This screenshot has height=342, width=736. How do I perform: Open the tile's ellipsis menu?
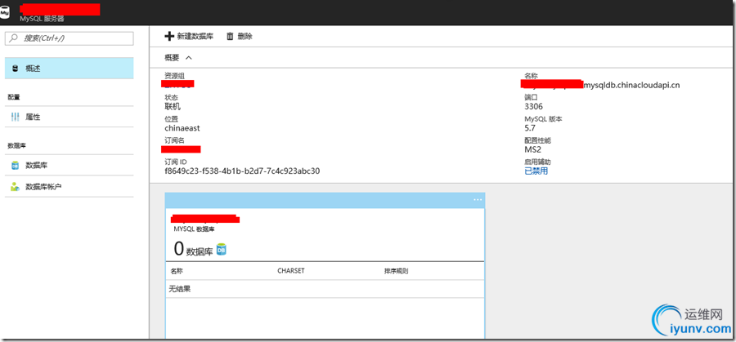tap(478, 200)
